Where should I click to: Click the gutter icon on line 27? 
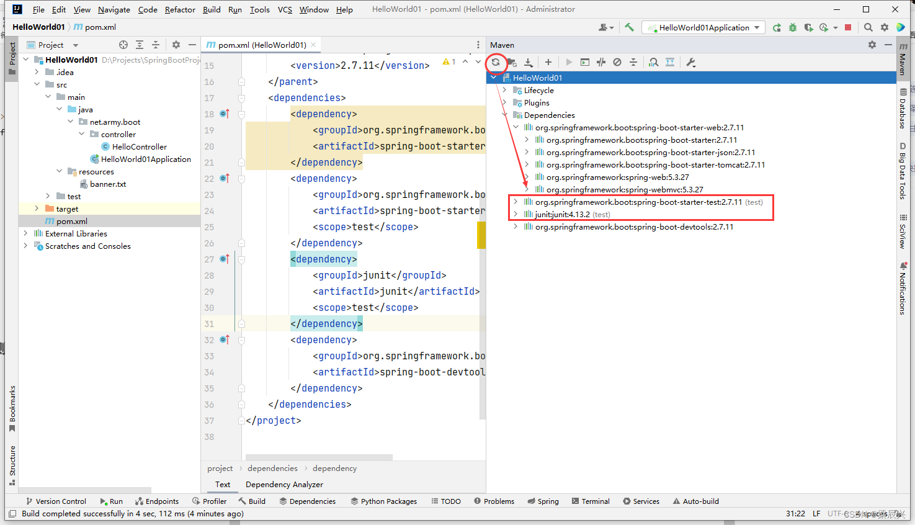[x=225, y=259]
